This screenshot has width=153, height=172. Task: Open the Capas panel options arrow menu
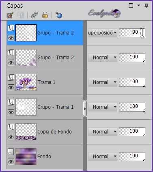[x=139, y=5]
